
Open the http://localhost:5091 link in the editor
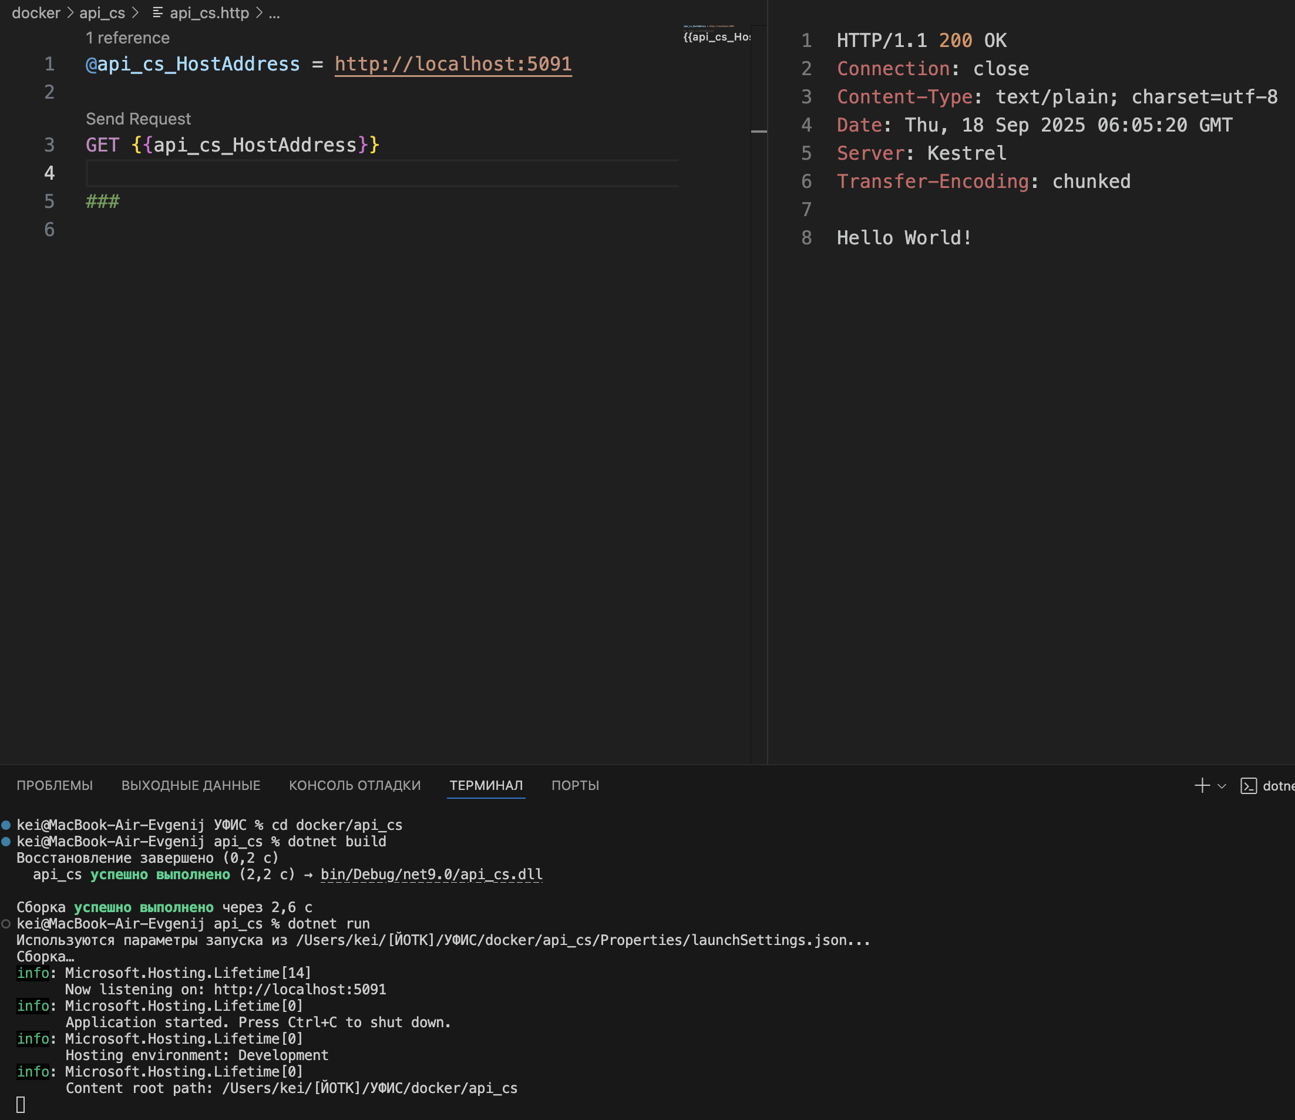click(x=452, y=65)
